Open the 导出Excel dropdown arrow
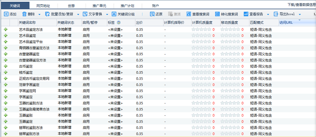 click(300, 15)
